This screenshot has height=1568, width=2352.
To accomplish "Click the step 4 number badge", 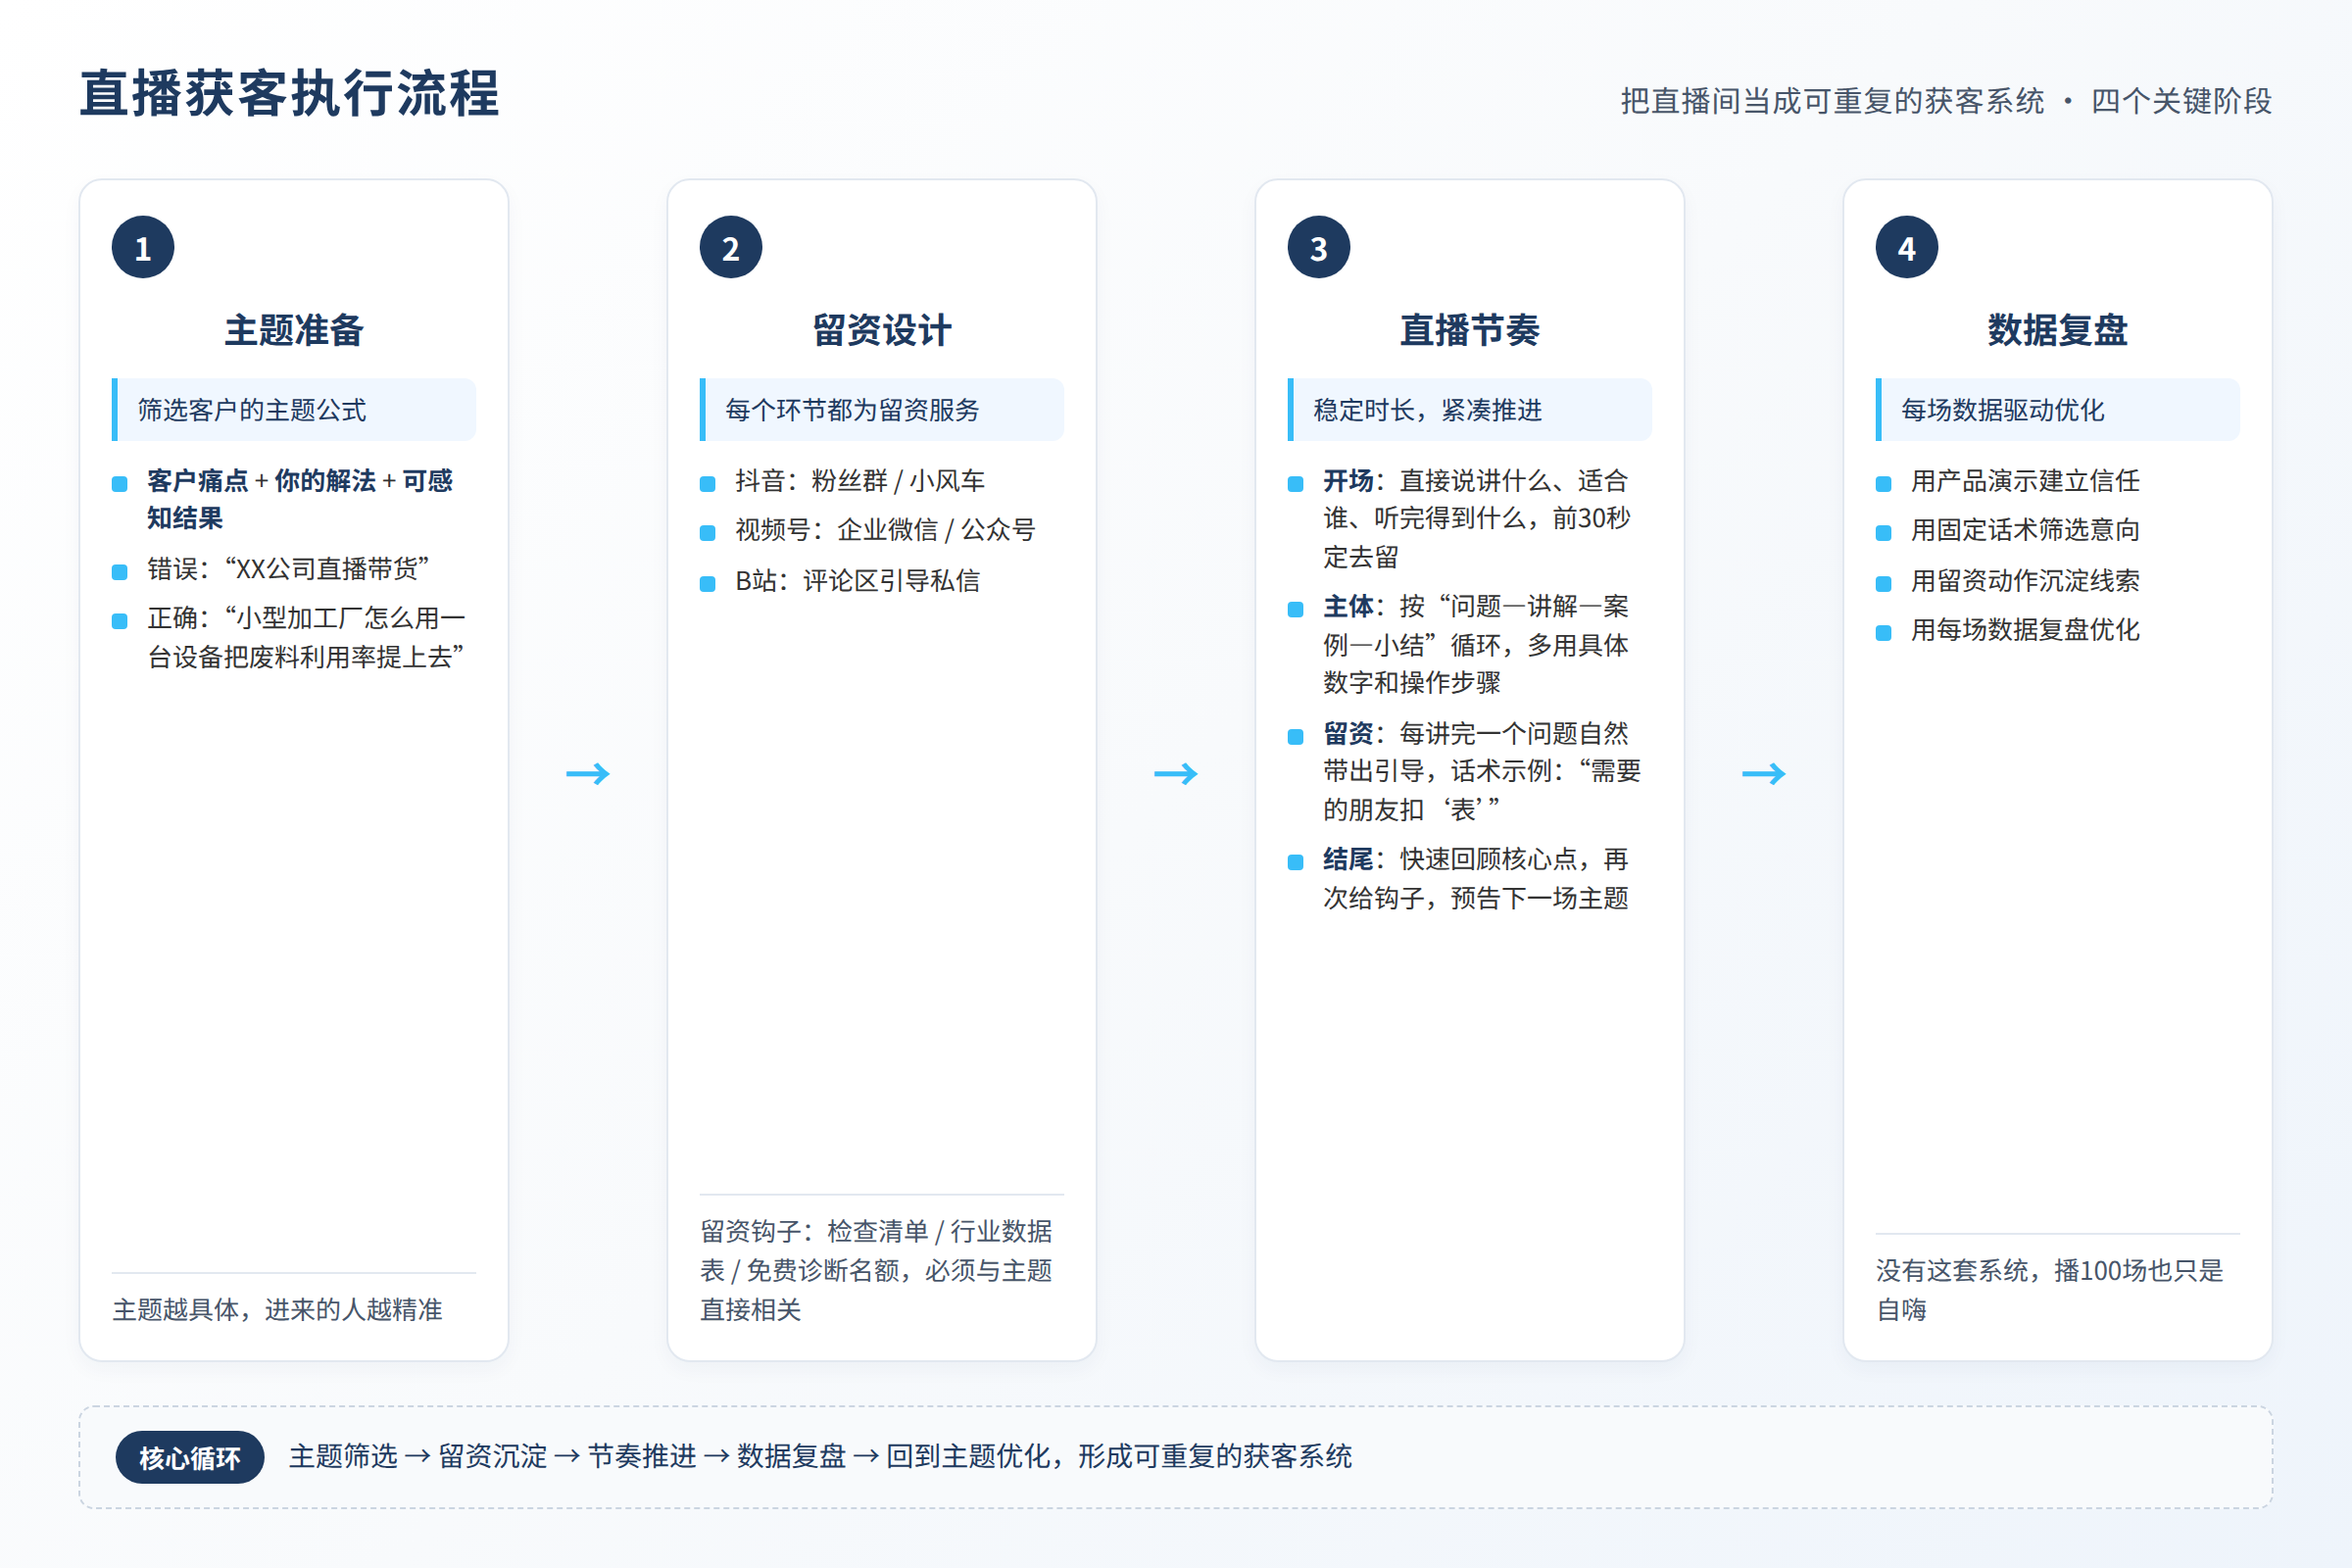I will coord(1907,247).
